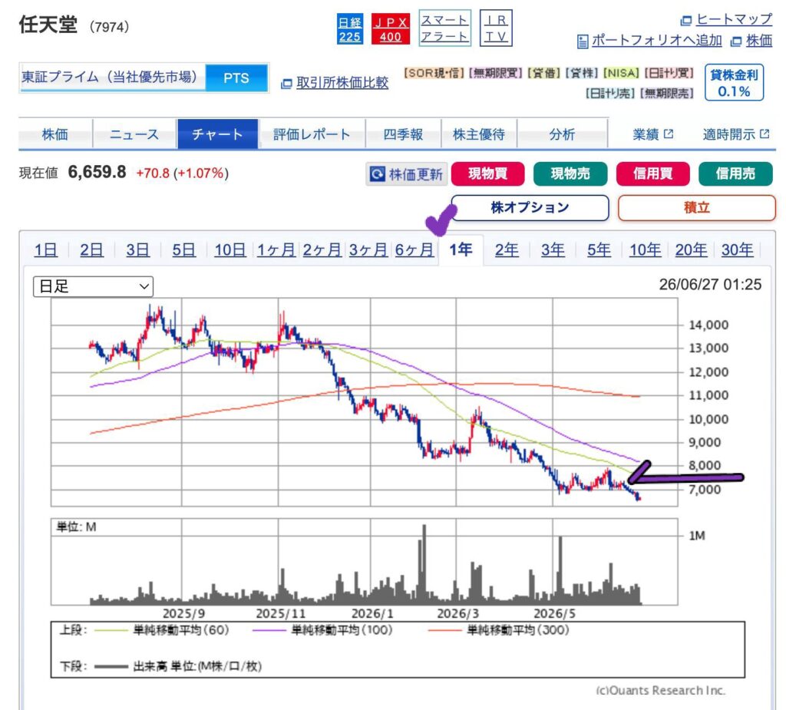
Task: Select the 2年 chart period
Action: [x=507, y=249]
